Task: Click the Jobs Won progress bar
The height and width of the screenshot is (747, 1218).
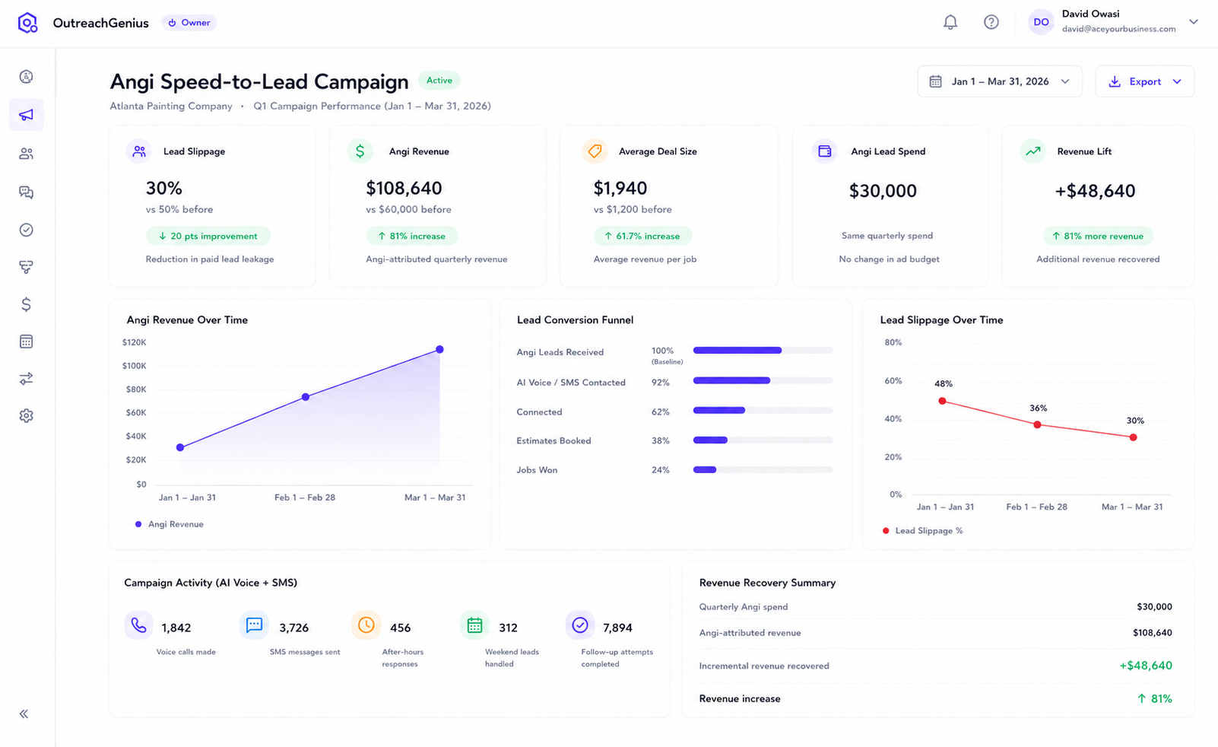Action: (x=763, y=470)
